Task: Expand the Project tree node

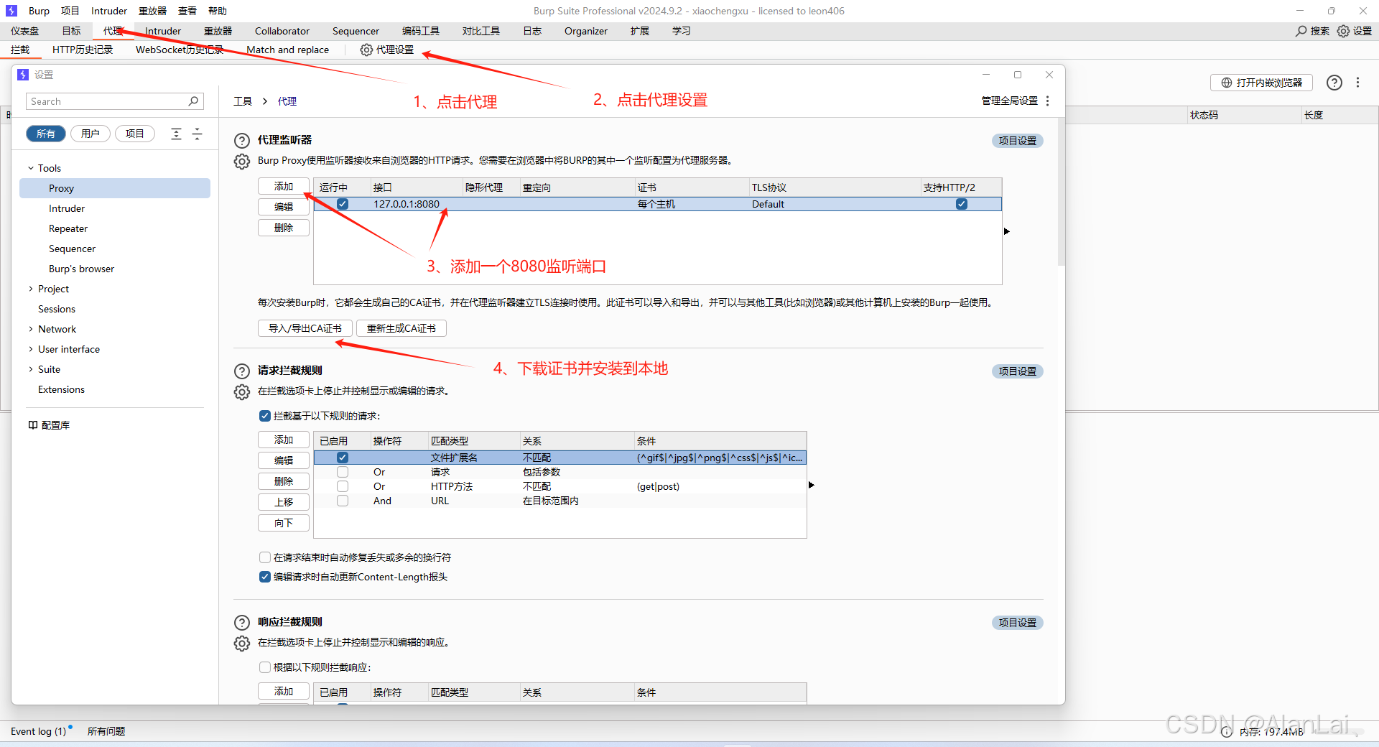Action: [31, 289]
